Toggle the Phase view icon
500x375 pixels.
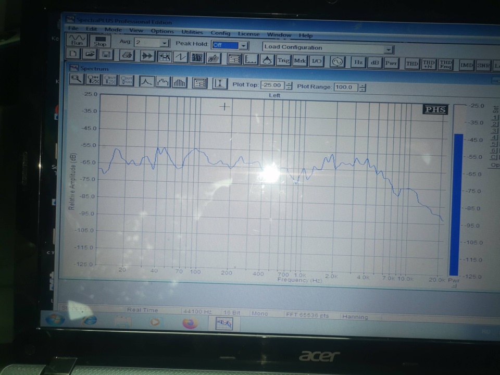(181, 57)
